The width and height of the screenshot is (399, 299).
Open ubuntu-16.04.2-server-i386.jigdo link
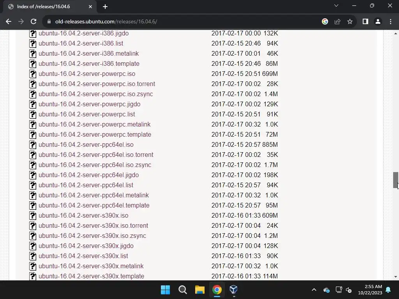coord(83,33)
